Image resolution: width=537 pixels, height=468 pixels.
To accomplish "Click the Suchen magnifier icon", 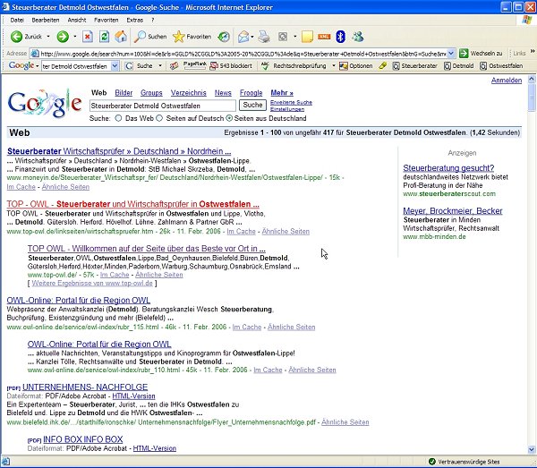I will [141, 37].
